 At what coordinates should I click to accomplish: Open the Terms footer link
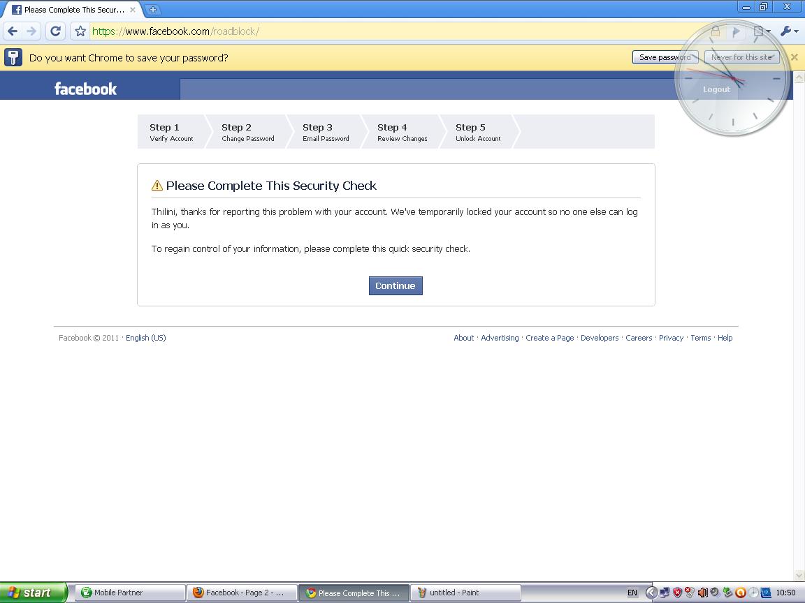pyautogui.click(x=700, y=338)
